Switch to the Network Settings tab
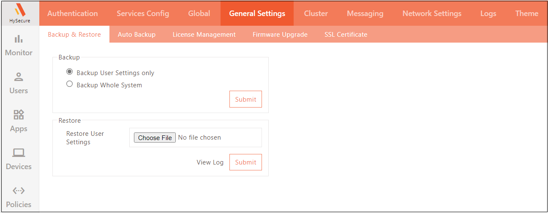 tap(432, 13)
